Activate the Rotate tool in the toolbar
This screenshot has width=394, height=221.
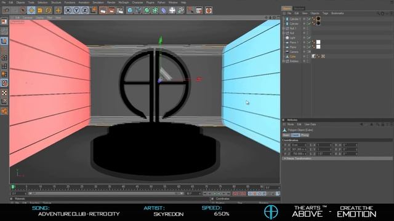48,10
